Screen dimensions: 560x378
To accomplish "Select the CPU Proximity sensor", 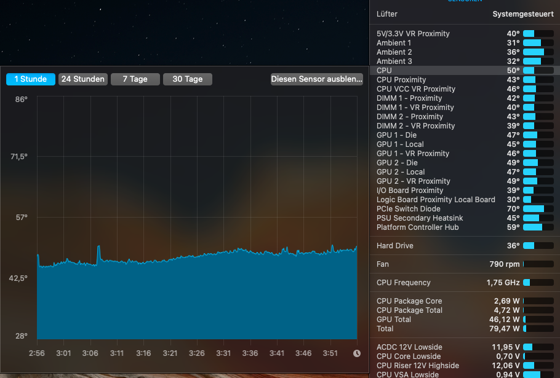I will 465,80.
